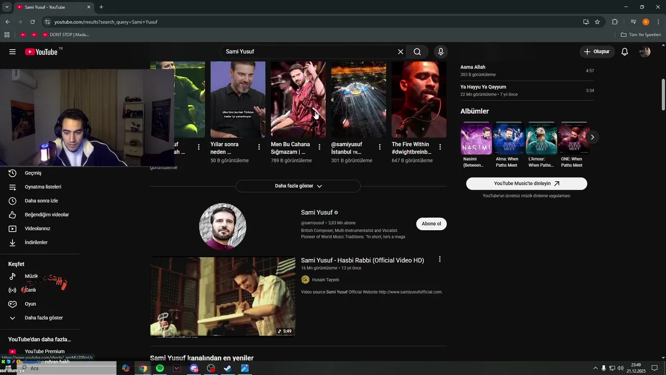Open Sami Yusuf channel avatar
666x375 pixels.
point(223,227)
